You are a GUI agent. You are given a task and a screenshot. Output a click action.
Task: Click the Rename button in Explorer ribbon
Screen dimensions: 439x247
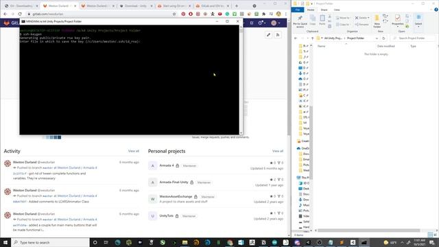361,25
